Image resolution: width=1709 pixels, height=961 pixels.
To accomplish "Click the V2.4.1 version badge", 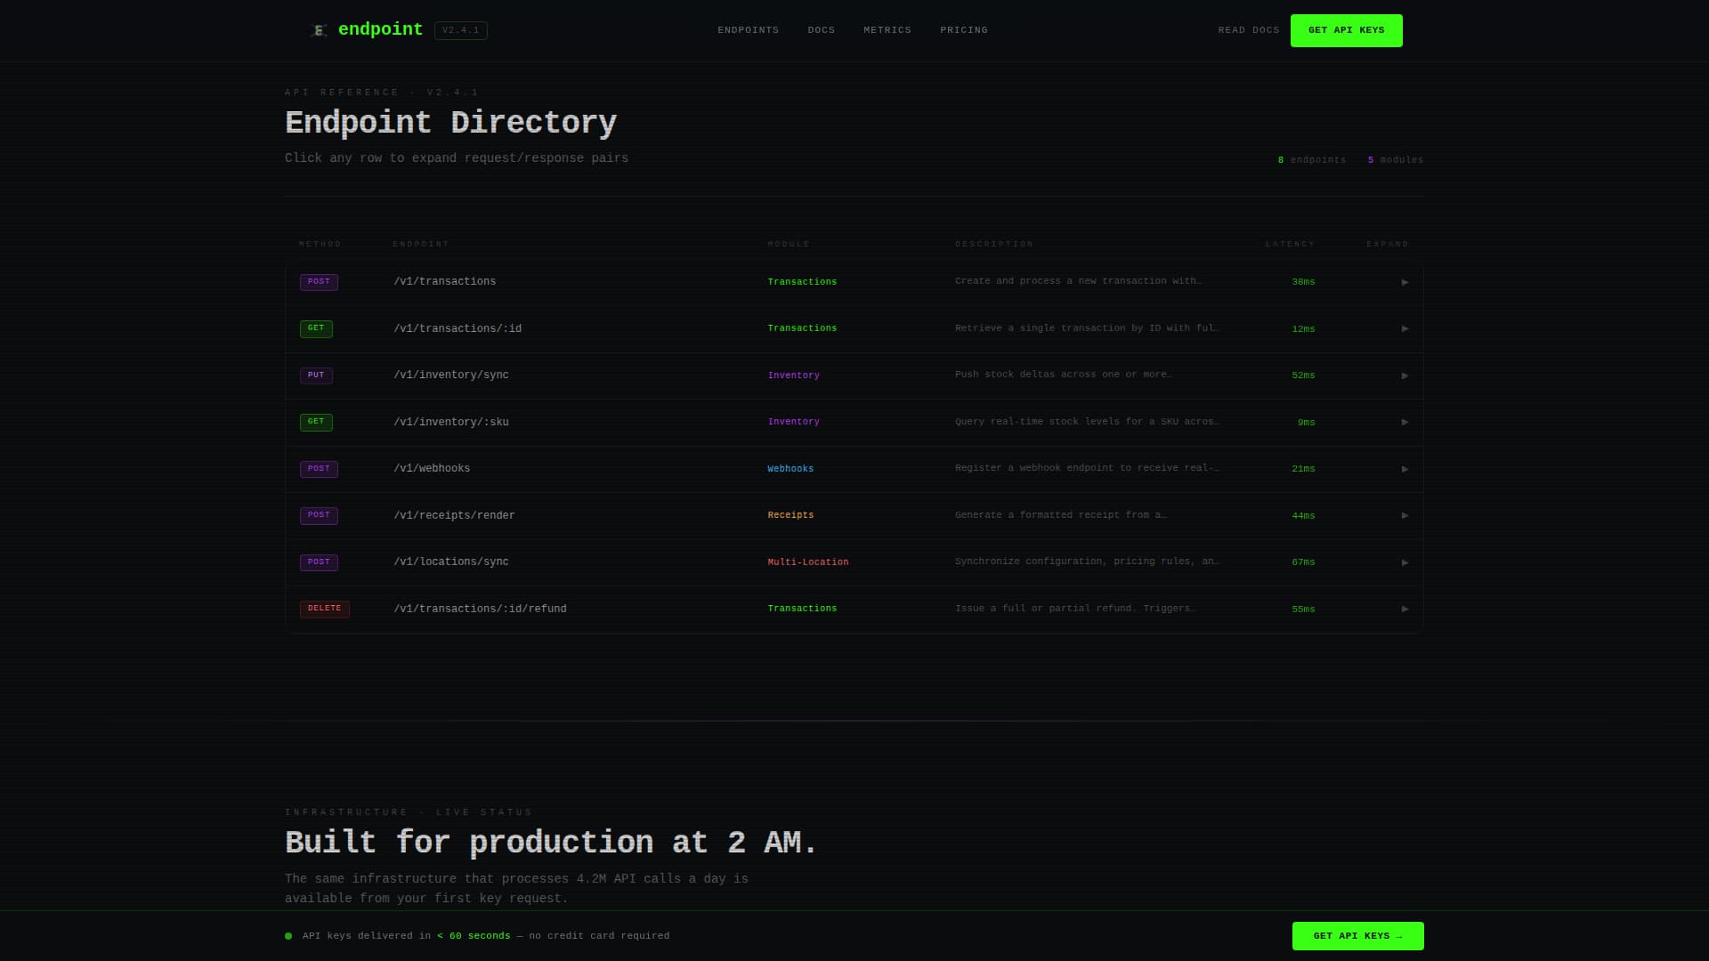I will tap(460, 30).
